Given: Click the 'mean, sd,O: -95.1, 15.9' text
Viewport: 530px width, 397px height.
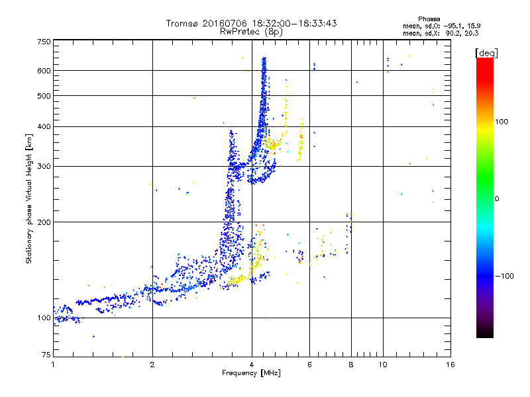Looking at the screenshot, I should tap(441, 26).
